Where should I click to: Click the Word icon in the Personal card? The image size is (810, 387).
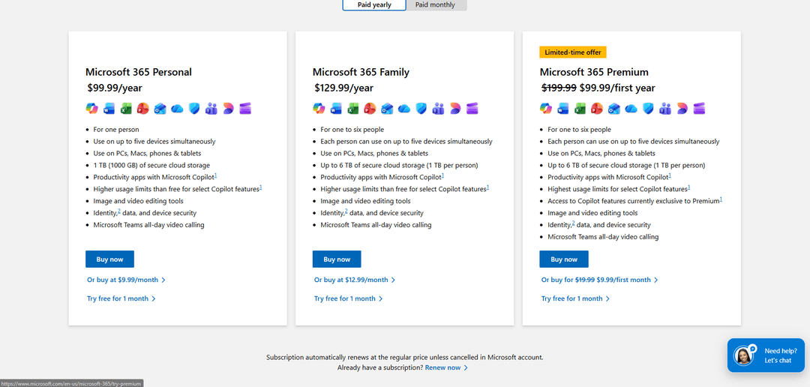tap(109, 109)
